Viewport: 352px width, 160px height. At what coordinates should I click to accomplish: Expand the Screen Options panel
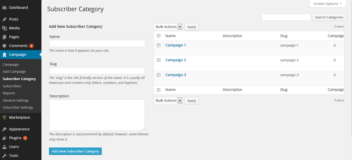pyautogui.click(x=327, y=4)
